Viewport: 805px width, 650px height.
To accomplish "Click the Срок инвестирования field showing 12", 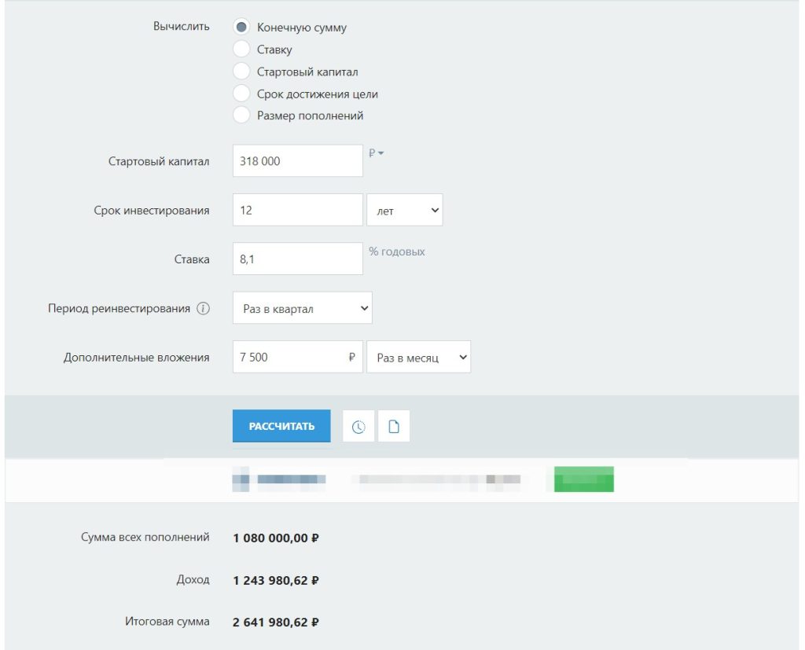I will coord(298,210).
